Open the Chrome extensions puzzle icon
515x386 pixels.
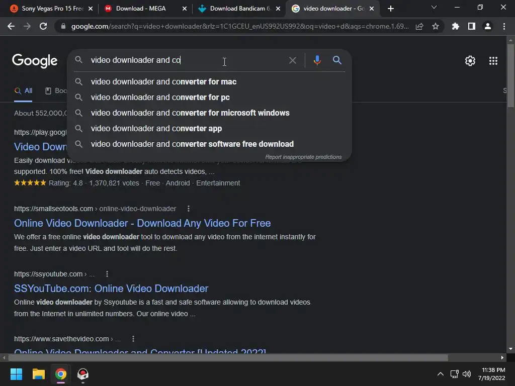pyautogui.click(x=456, y=26)
